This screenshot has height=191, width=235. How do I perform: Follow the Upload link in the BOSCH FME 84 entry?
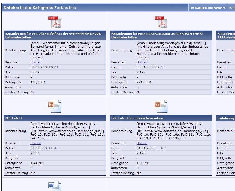click(x=142, y=62)
